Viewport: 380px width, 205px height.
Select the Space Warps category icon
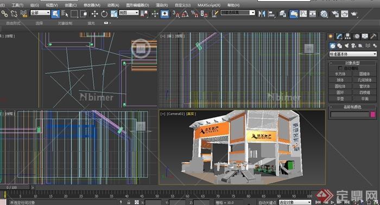[368, 46]
